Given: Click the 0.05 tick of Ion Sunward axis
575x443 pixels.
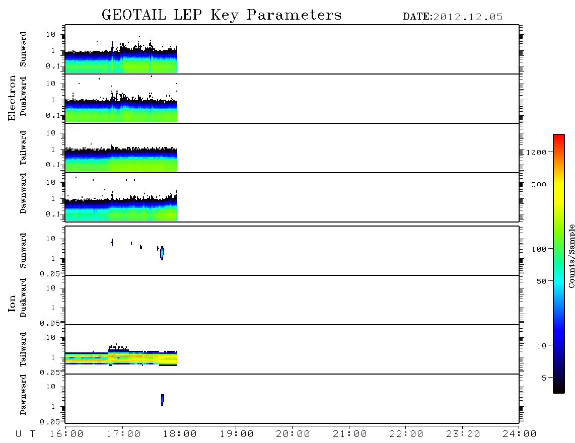Looking at the screenshot, I should [50, 274].
